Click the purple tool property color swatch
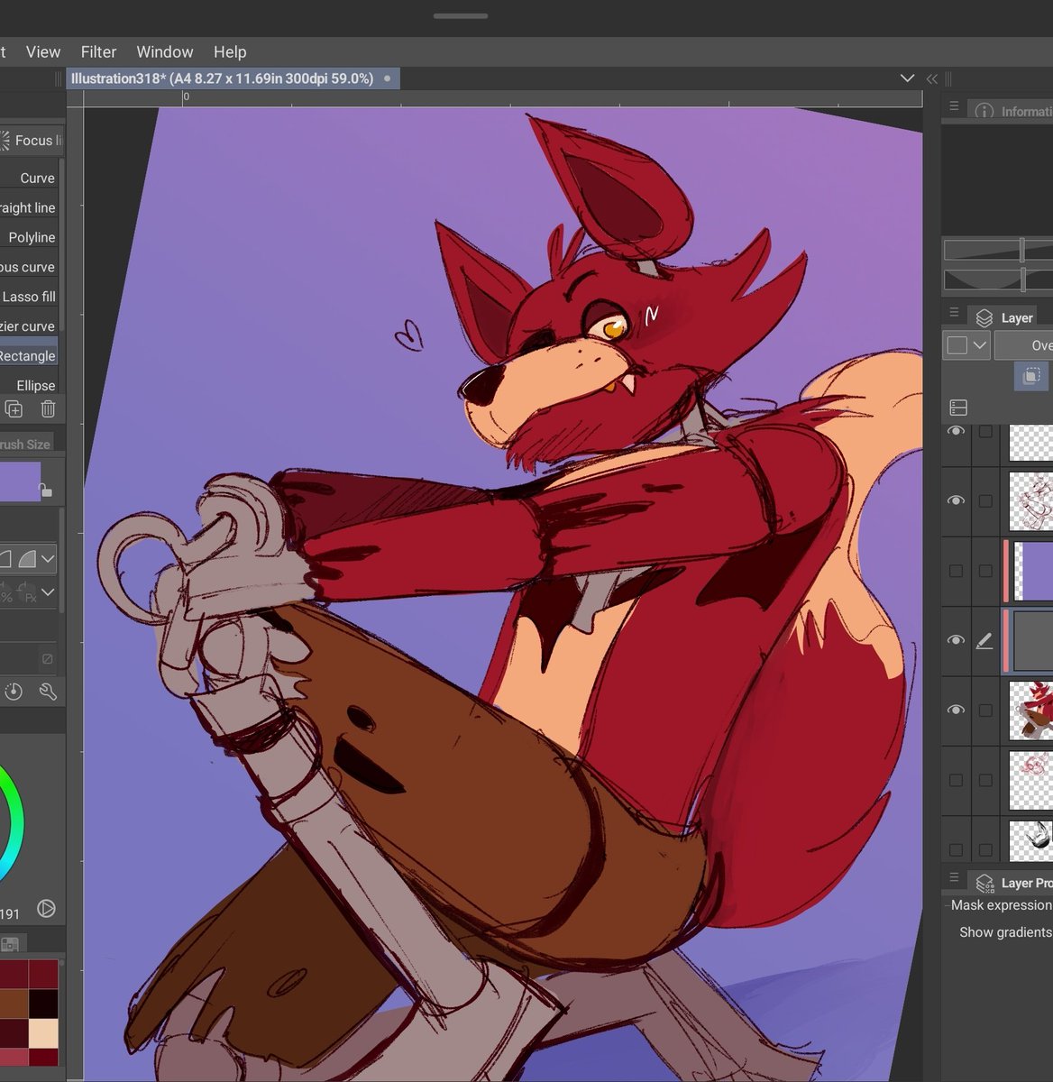 point(20,481)
